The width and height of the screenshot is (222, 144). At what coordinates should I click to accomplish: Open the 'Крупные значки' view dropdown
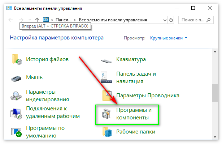pyautogui.click(x=169, y=38)
